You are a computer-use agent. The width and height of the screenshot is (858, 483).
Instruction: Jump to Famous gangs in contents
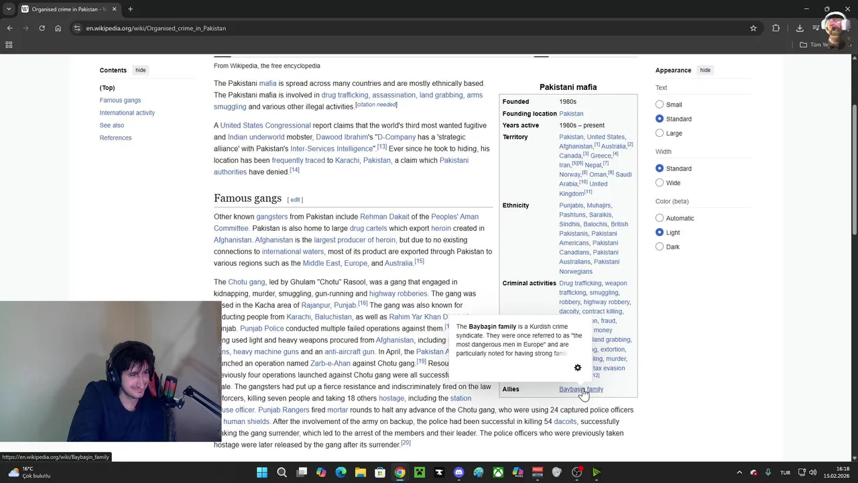[120, 100]
